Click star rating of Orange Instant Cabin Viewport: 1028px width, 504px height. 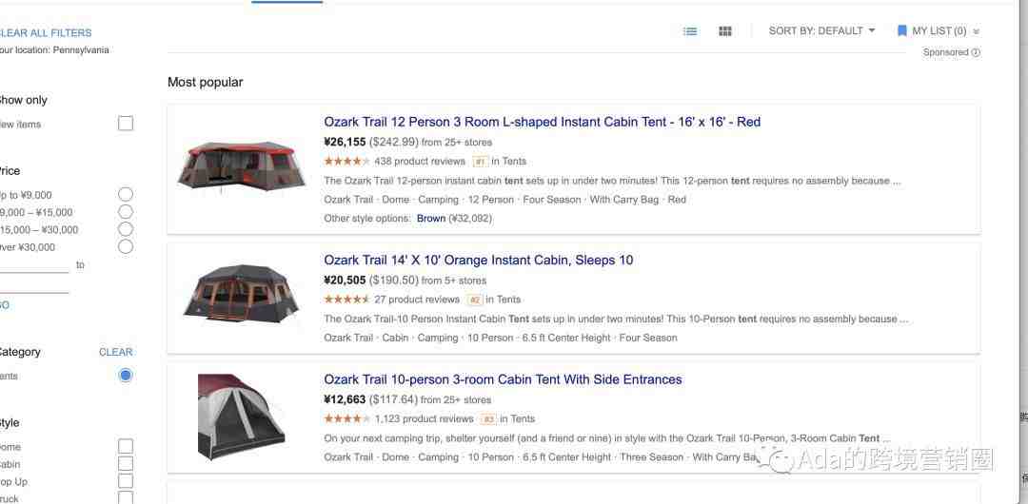coord(346,300)
